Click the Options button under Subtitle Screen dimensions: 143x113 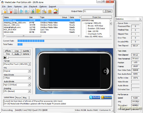(x=26, y=54)
